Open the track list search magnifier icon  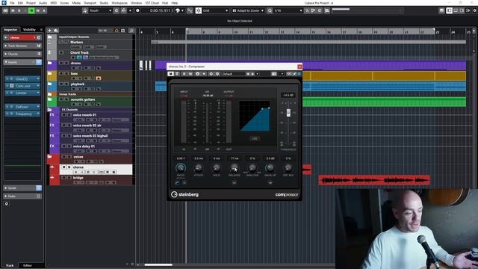pos(131,31)
